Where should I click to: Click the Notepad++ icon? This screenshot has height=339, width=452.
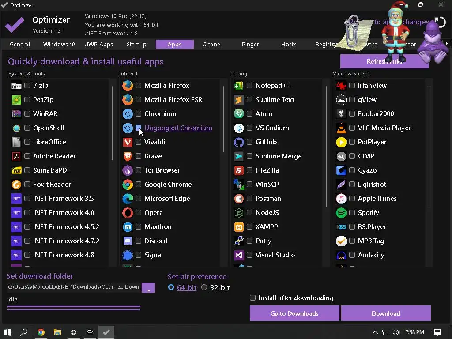pyautogui.click(x=239, y=86)
